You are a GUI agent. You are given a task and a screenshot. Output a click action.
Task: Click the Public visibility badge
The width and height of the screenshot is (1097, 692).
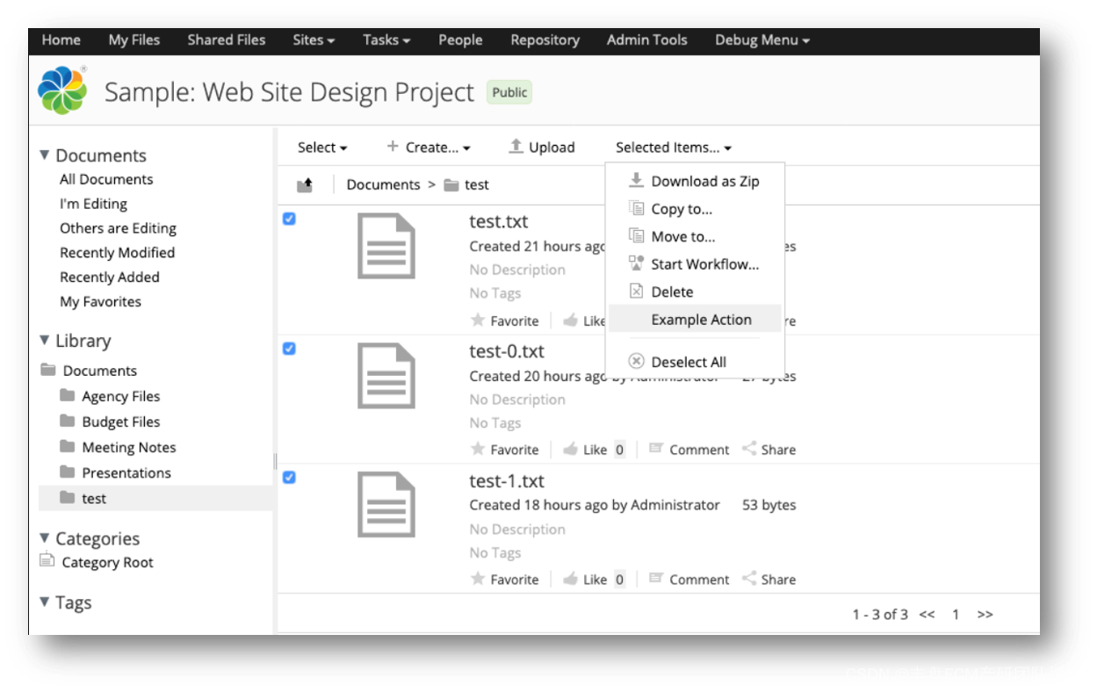[x=509, y=92]
